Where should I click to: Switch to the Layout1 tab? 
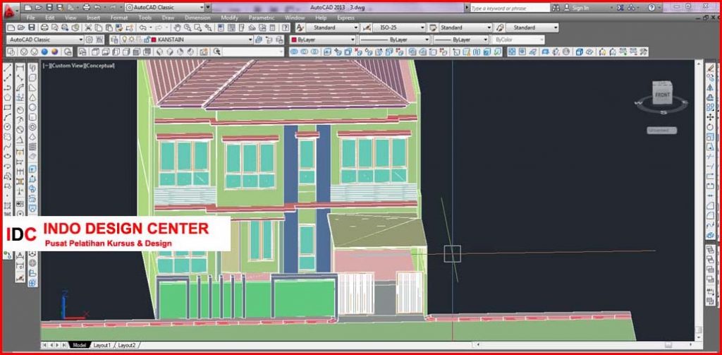[102, 345]
